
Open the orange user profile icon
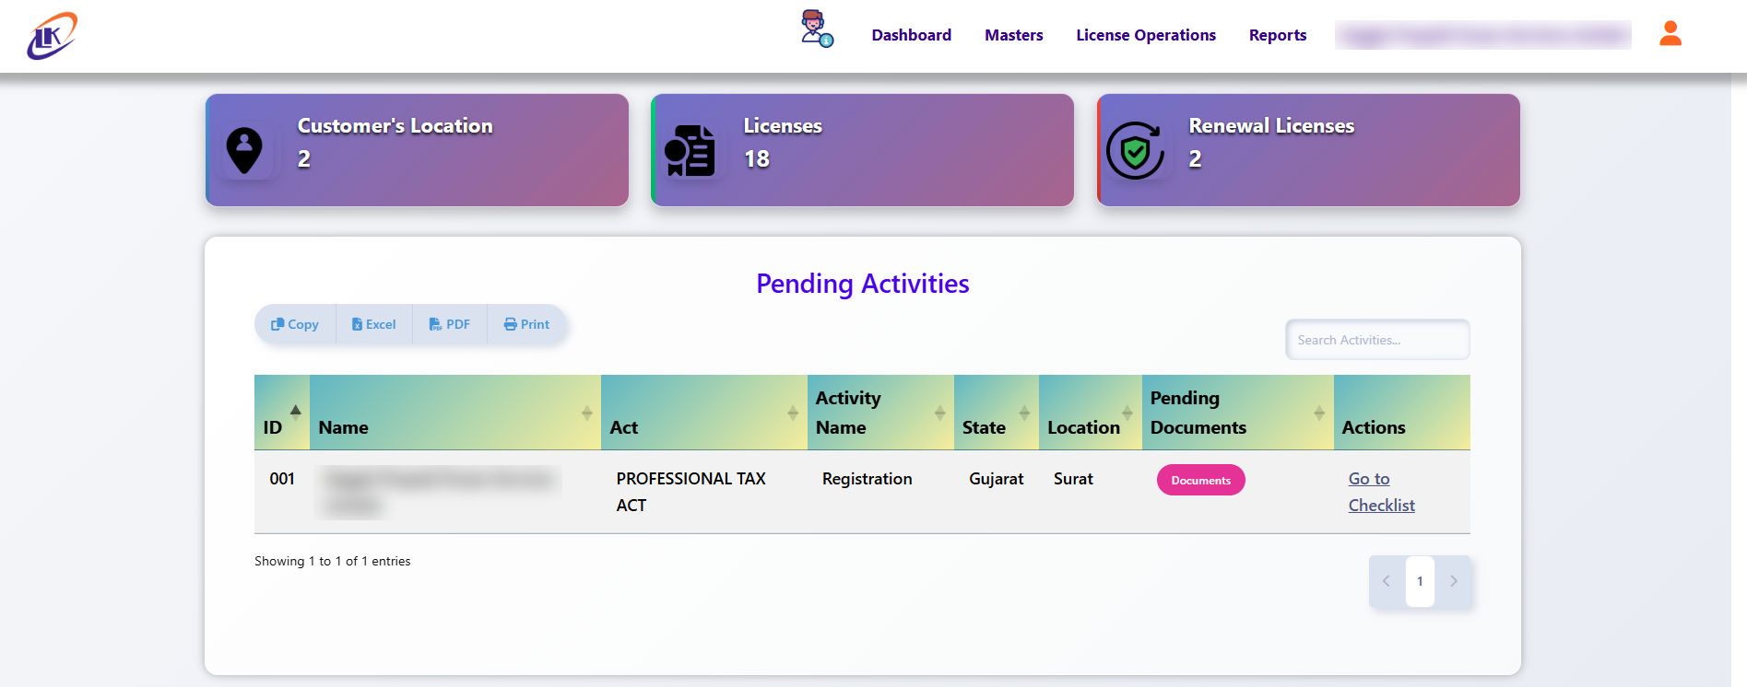click(x=1670, y=34)
